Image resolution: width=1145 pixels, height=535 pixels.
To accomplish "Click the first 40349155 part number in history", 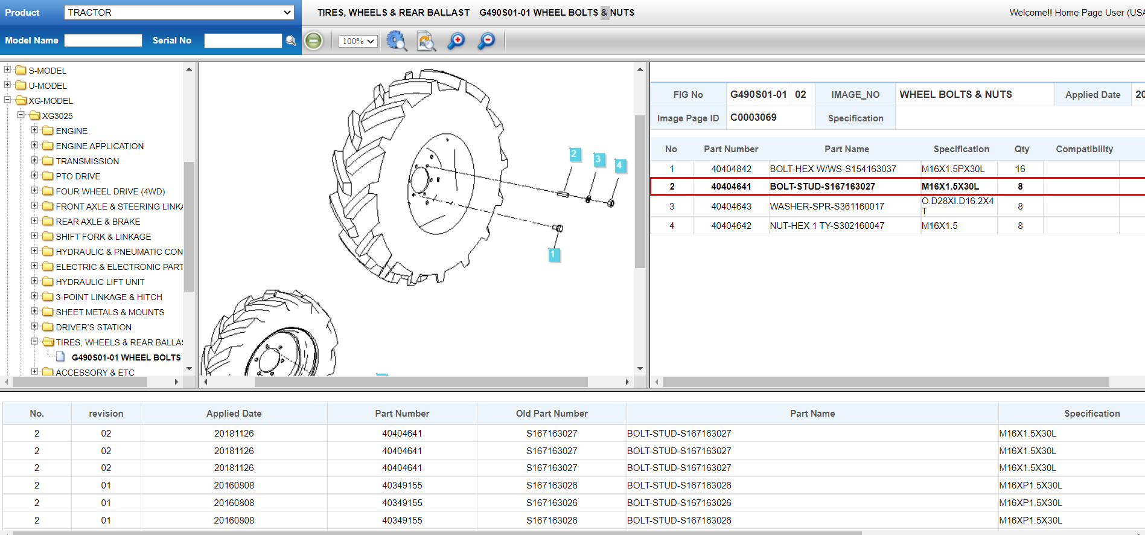I will (402, 485).
